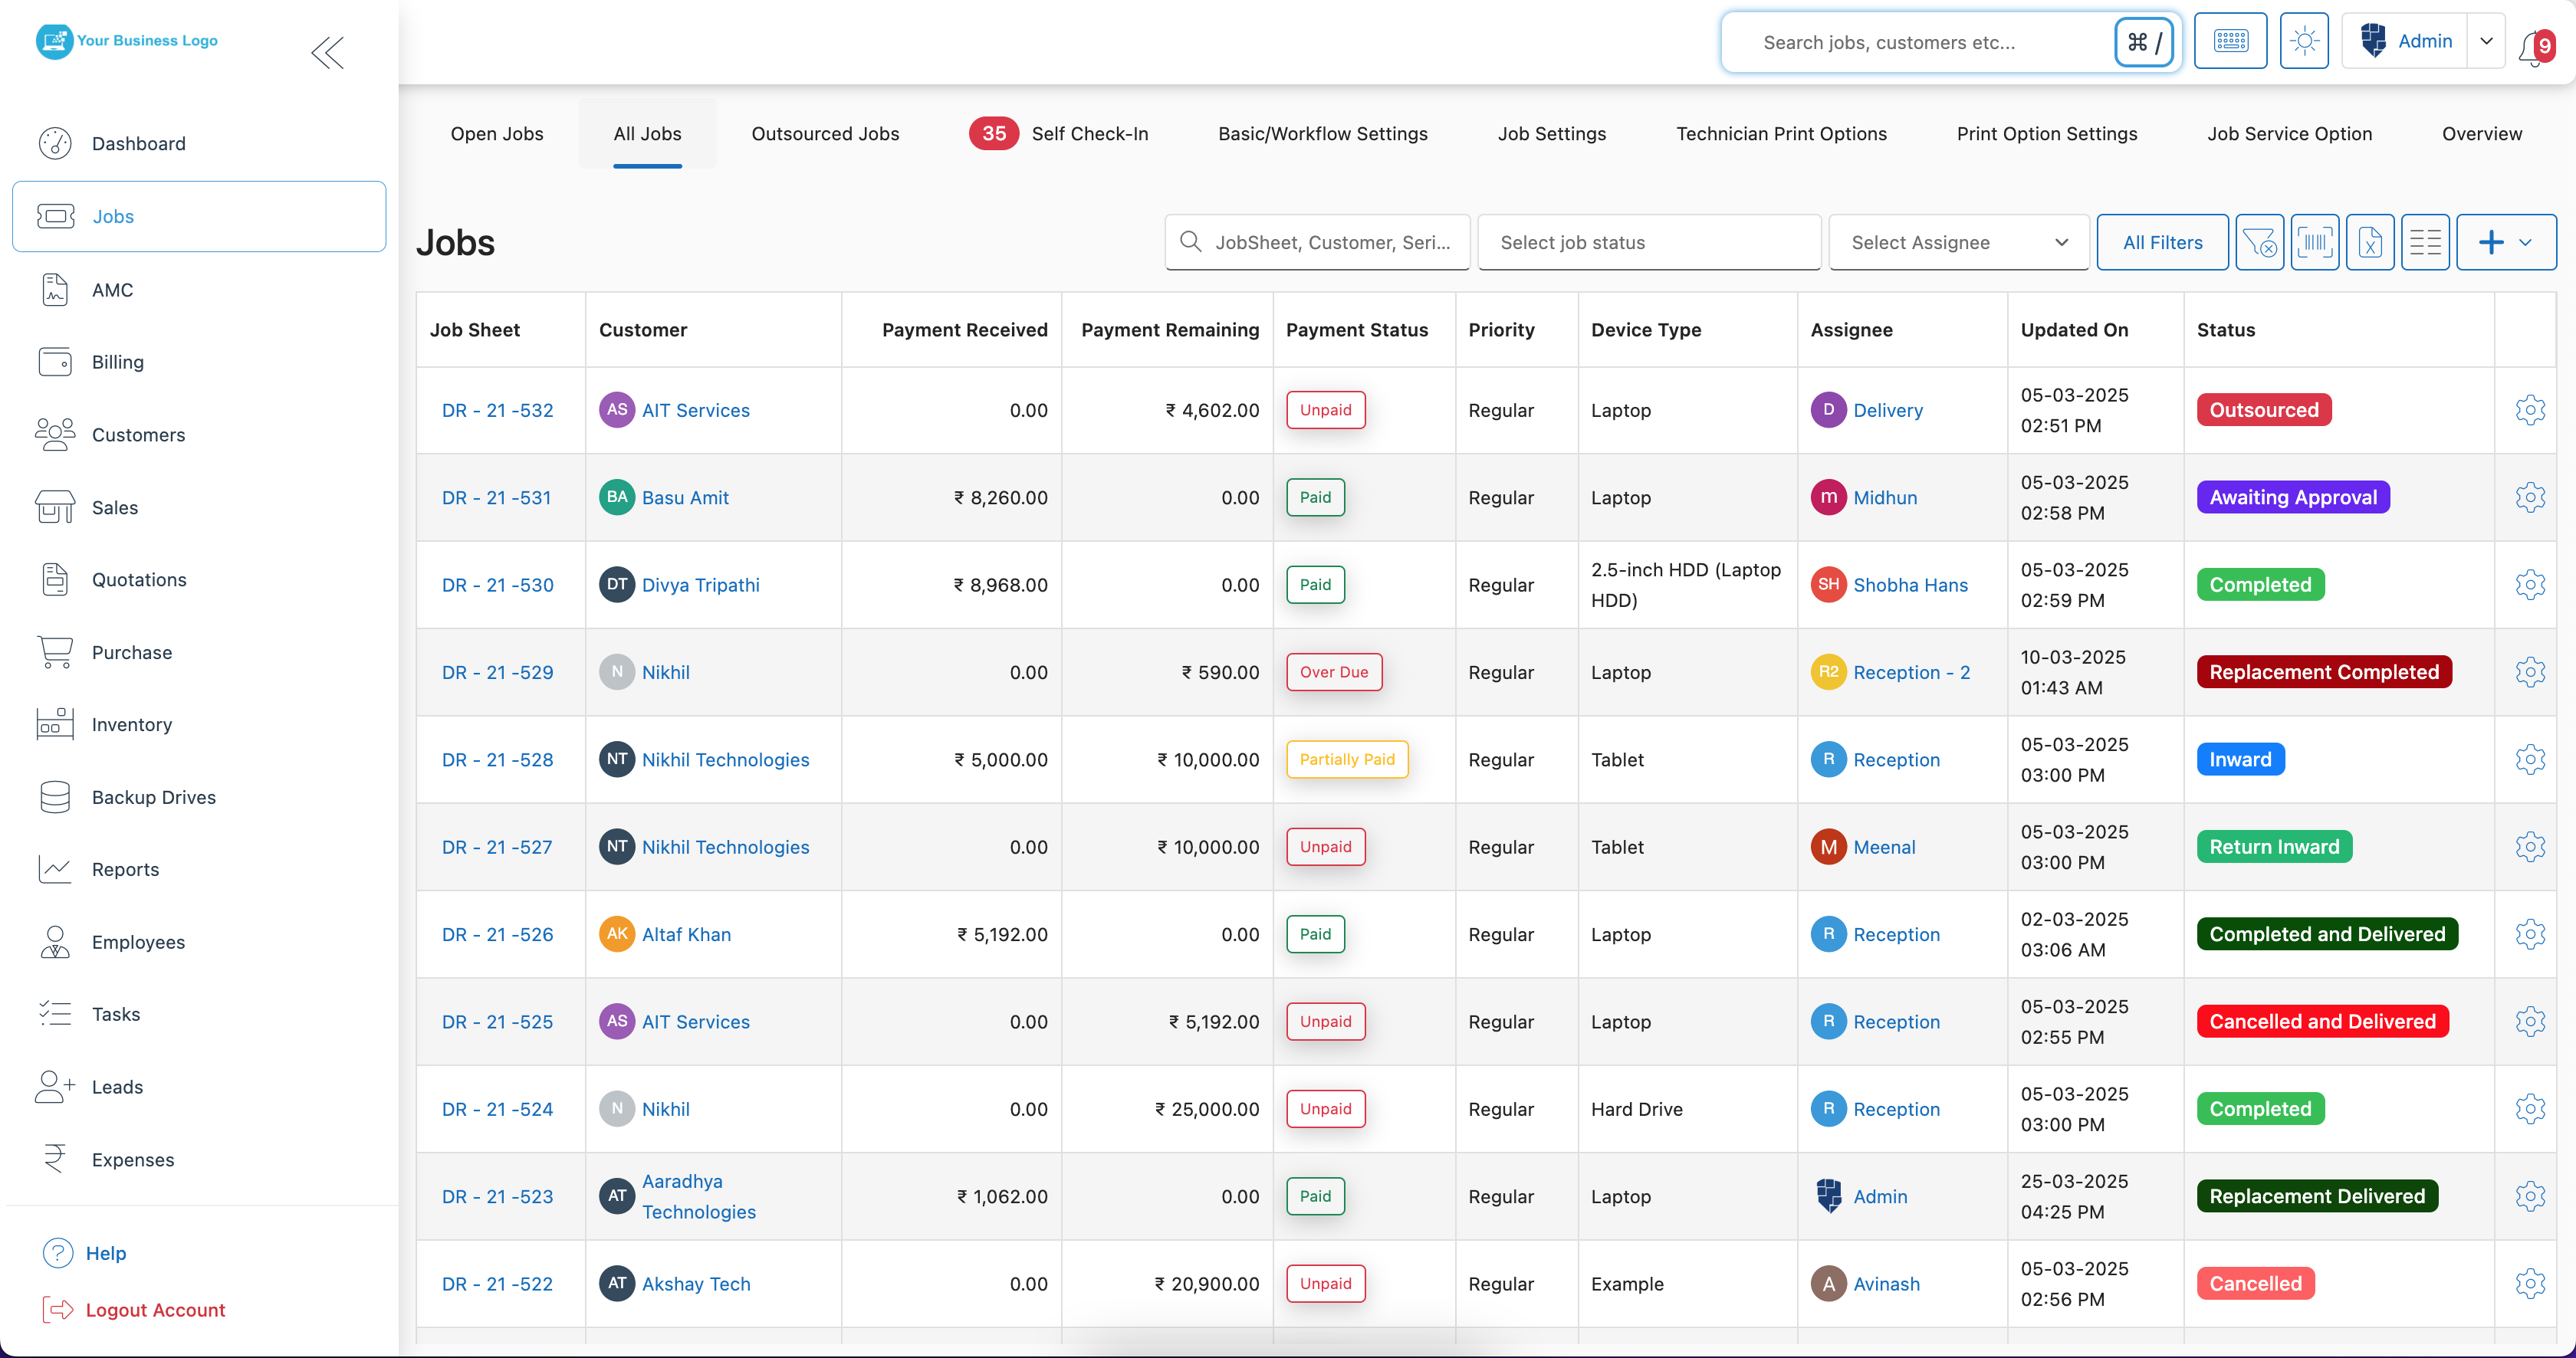Open the Select Assignee dropdown
This screenshot has height=1358, width=2576.
(1958, 242)
